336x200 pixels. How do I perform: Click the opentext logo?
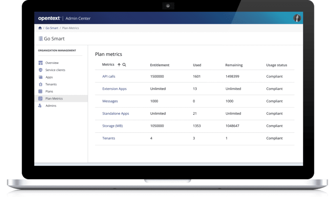(50, 18)
